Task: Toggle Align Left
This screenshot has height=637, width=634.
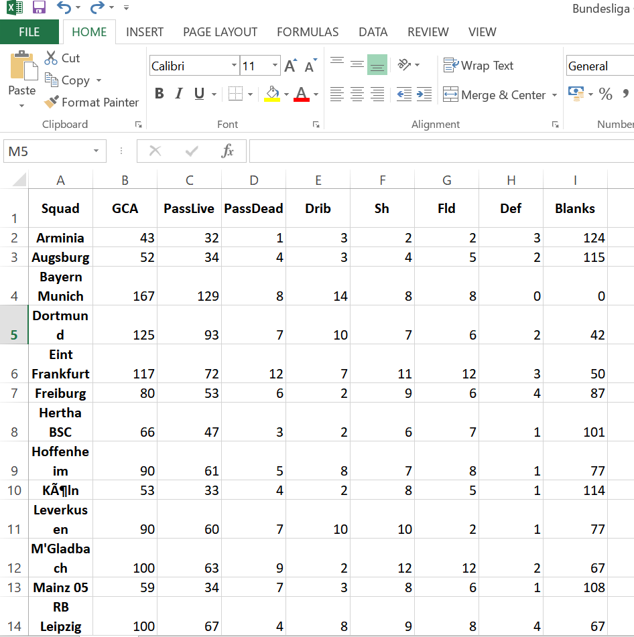Action: [x=337, y=94]
